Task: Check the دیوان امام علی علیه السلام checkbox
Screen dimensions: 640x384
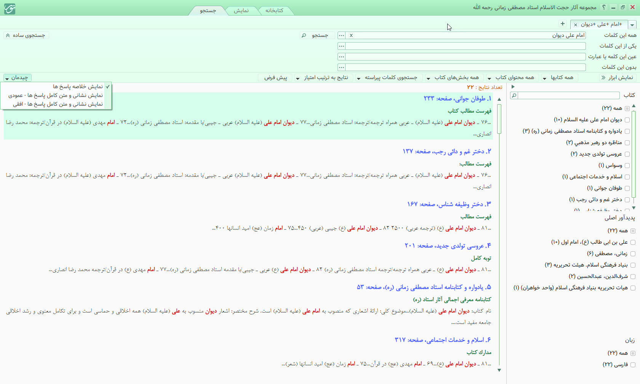Action: tap(627, 120)
